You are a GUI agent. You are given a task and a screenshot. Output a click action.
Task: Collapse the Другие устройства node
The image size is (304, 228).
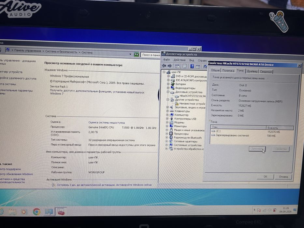pos(168,100)
